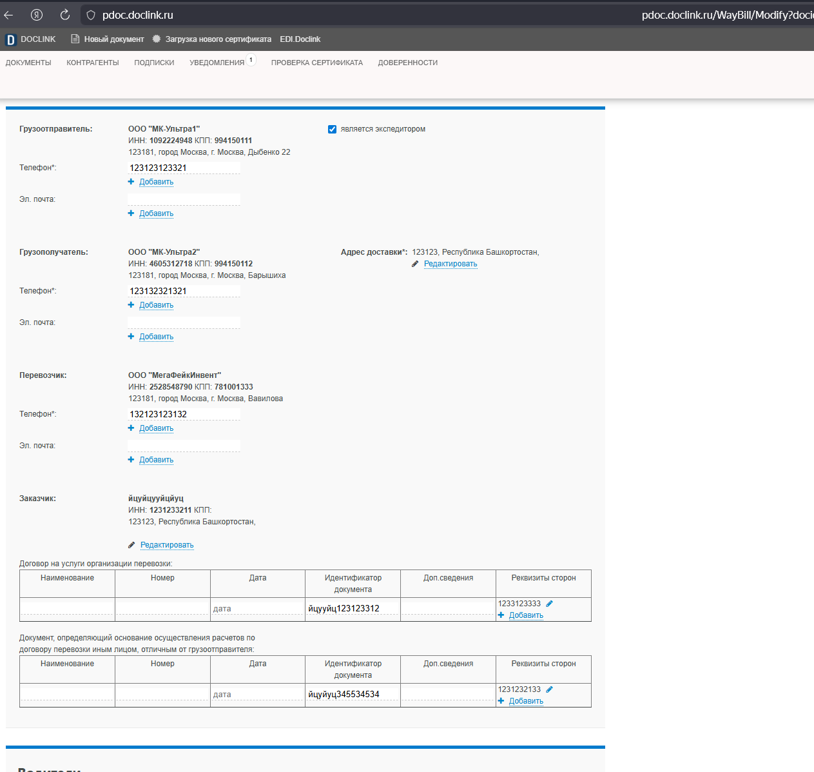Click the carrier name ООО "МегаФейкИнвент"

[x=175, y=375]
